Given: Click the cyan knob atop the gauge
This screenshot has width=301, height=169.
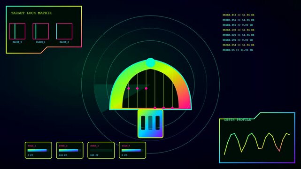Looking at the screenshot, I should [150, 62].
